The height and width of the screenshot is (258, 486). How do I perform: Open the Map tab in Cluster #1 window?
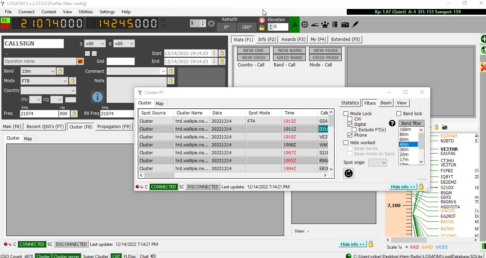pyautogui.click(x=160, y=103)
